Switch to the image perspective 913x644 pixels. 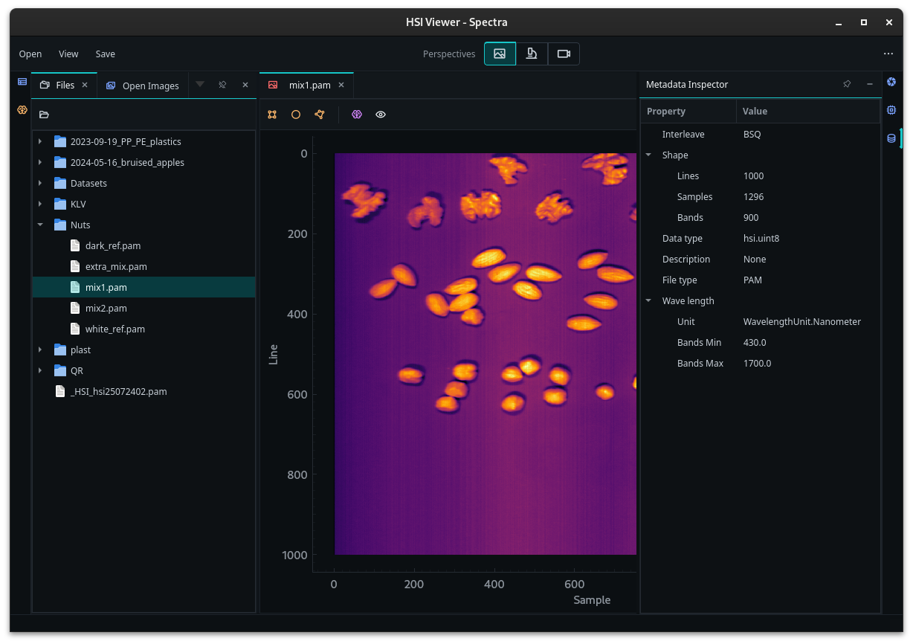[x=500, y=54]
